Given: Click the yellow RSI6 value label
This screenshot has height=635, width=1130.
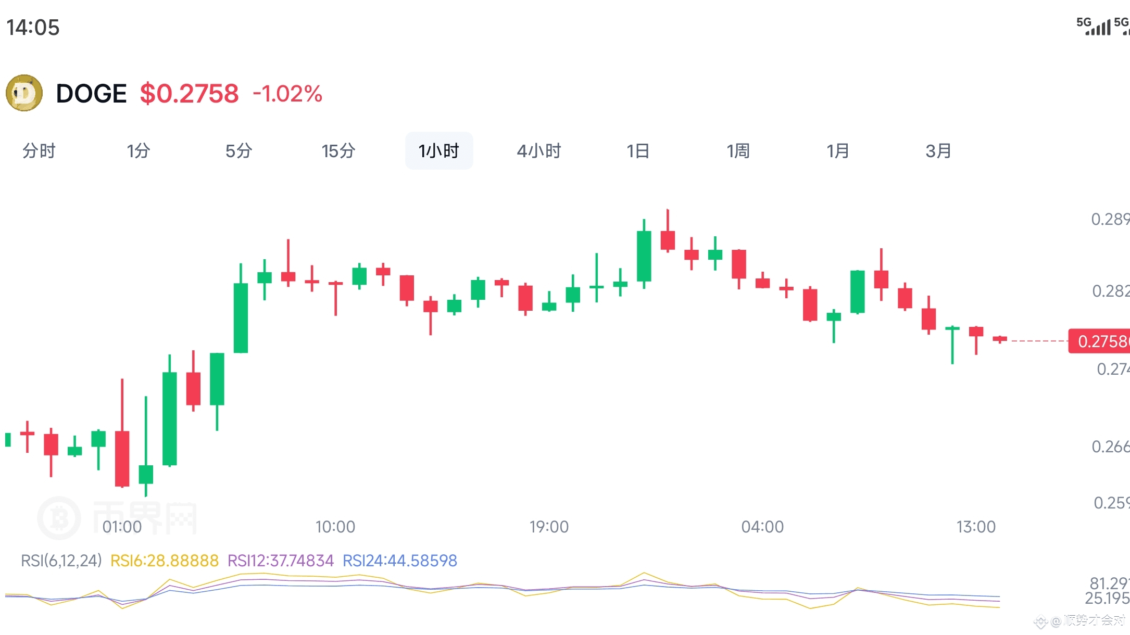Looking at the screenshot, I should (x=165, y=561).
